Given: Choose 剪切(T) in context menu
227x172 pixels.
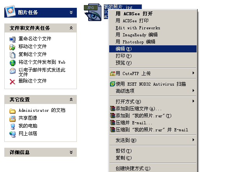Looking at the screenshot, I should click(153, 151).
